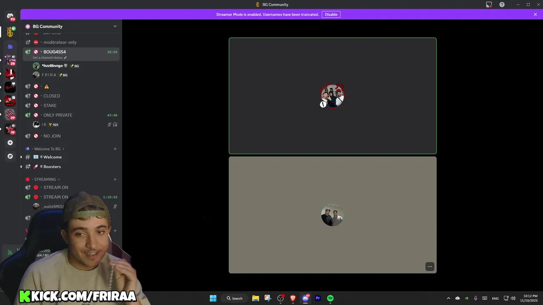Join NO JOIN voice channel
This screenshot has height=305, width=543.
click(x=71, y=136)
